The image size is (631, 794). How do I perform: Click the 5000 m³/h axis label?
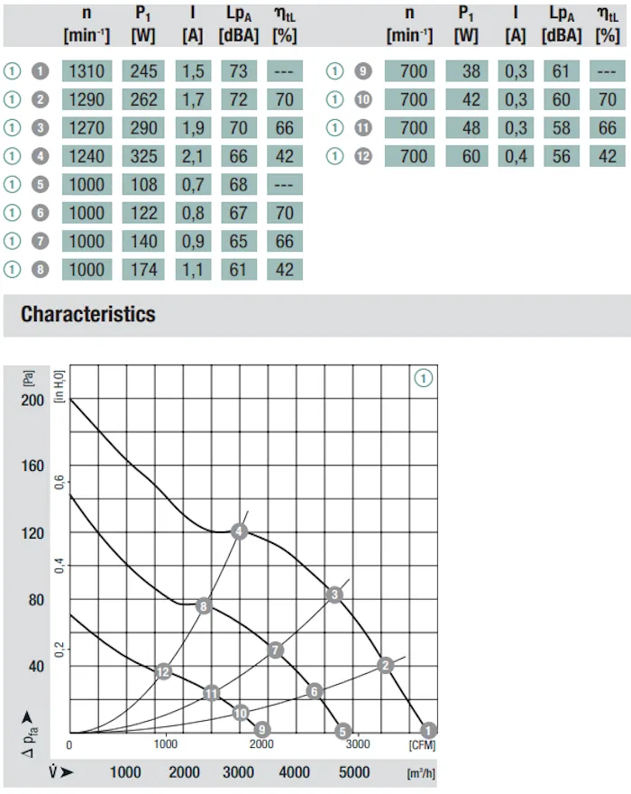coord(353,772)
